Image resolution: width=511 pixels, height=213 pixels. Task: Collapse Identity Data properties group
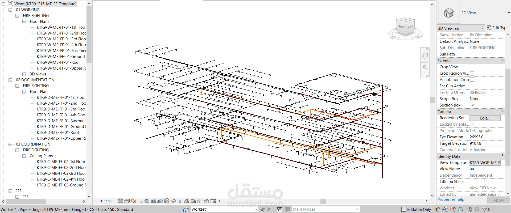point(502,156)
